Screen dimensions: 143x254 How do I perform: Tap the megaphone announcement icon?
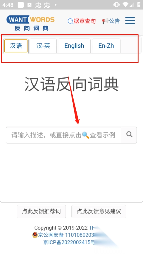point(105,21)
